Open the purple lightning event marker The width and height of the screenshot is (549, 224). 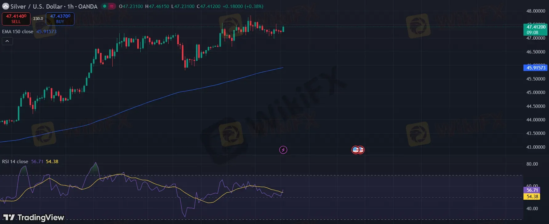[283, 150]
